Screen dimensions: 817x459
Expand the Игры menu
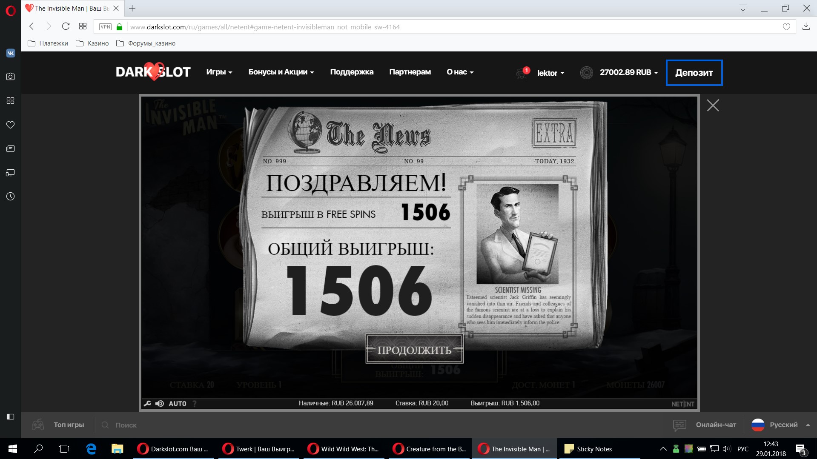coord(219,72)
